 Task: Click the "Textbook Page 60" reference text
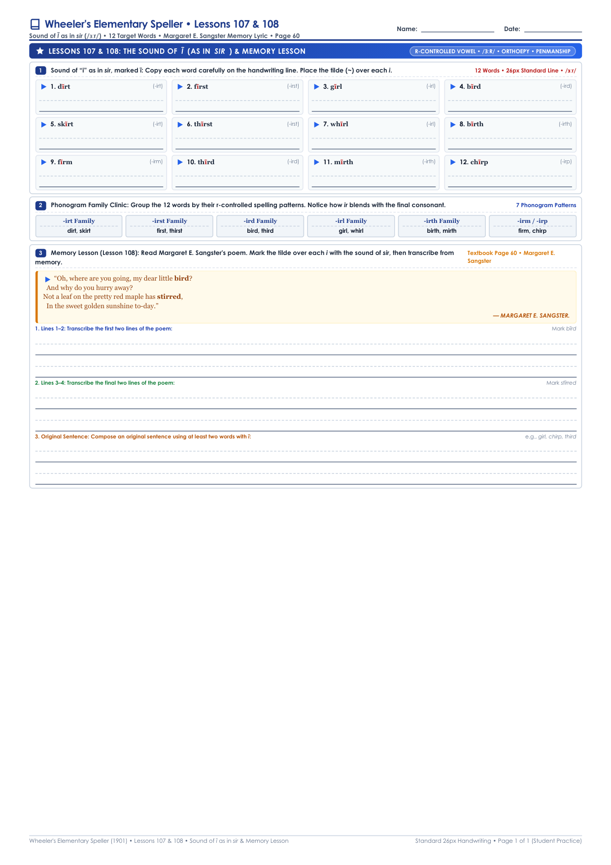point(492,253)
